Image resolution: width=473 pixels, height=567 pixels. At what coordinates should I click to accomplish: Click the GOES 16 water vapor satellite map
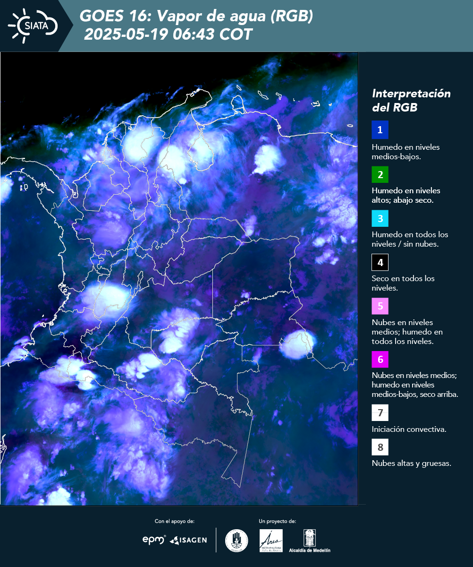click(179, 278)
